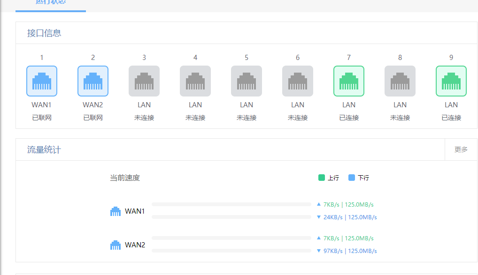Viewport: 478px width, 275px height.
Task: Click the green 上行 legend swatch
Action: tap(322, 178)
